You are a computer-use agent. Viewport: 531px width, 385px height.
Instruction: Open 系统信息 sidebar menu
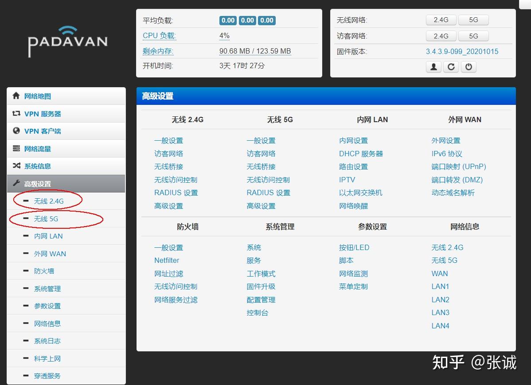pos(66,166)
